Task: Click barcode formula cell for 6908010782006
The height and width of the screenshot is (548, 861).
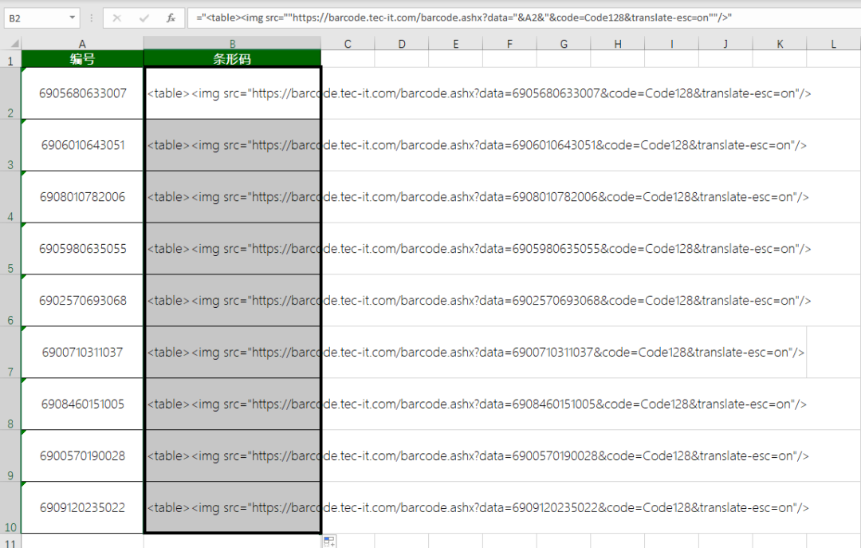Action: 232,197
